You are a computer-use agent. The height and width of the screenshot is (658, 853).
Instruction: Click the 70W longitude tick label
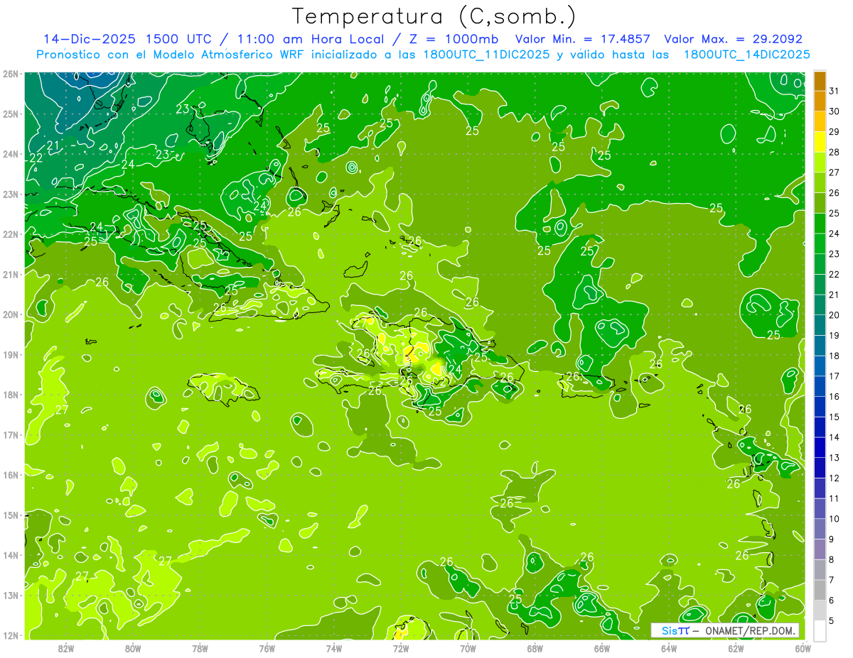point(468,648)
